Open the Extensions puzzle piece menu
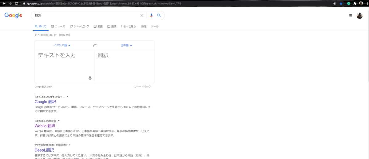 355,3
